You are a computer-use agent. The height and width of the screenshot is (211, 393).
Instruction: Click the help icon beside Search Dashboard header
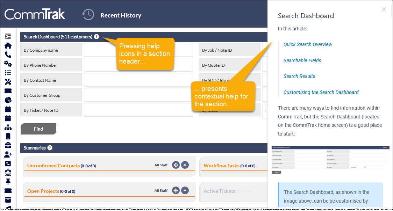coord(97,37)
